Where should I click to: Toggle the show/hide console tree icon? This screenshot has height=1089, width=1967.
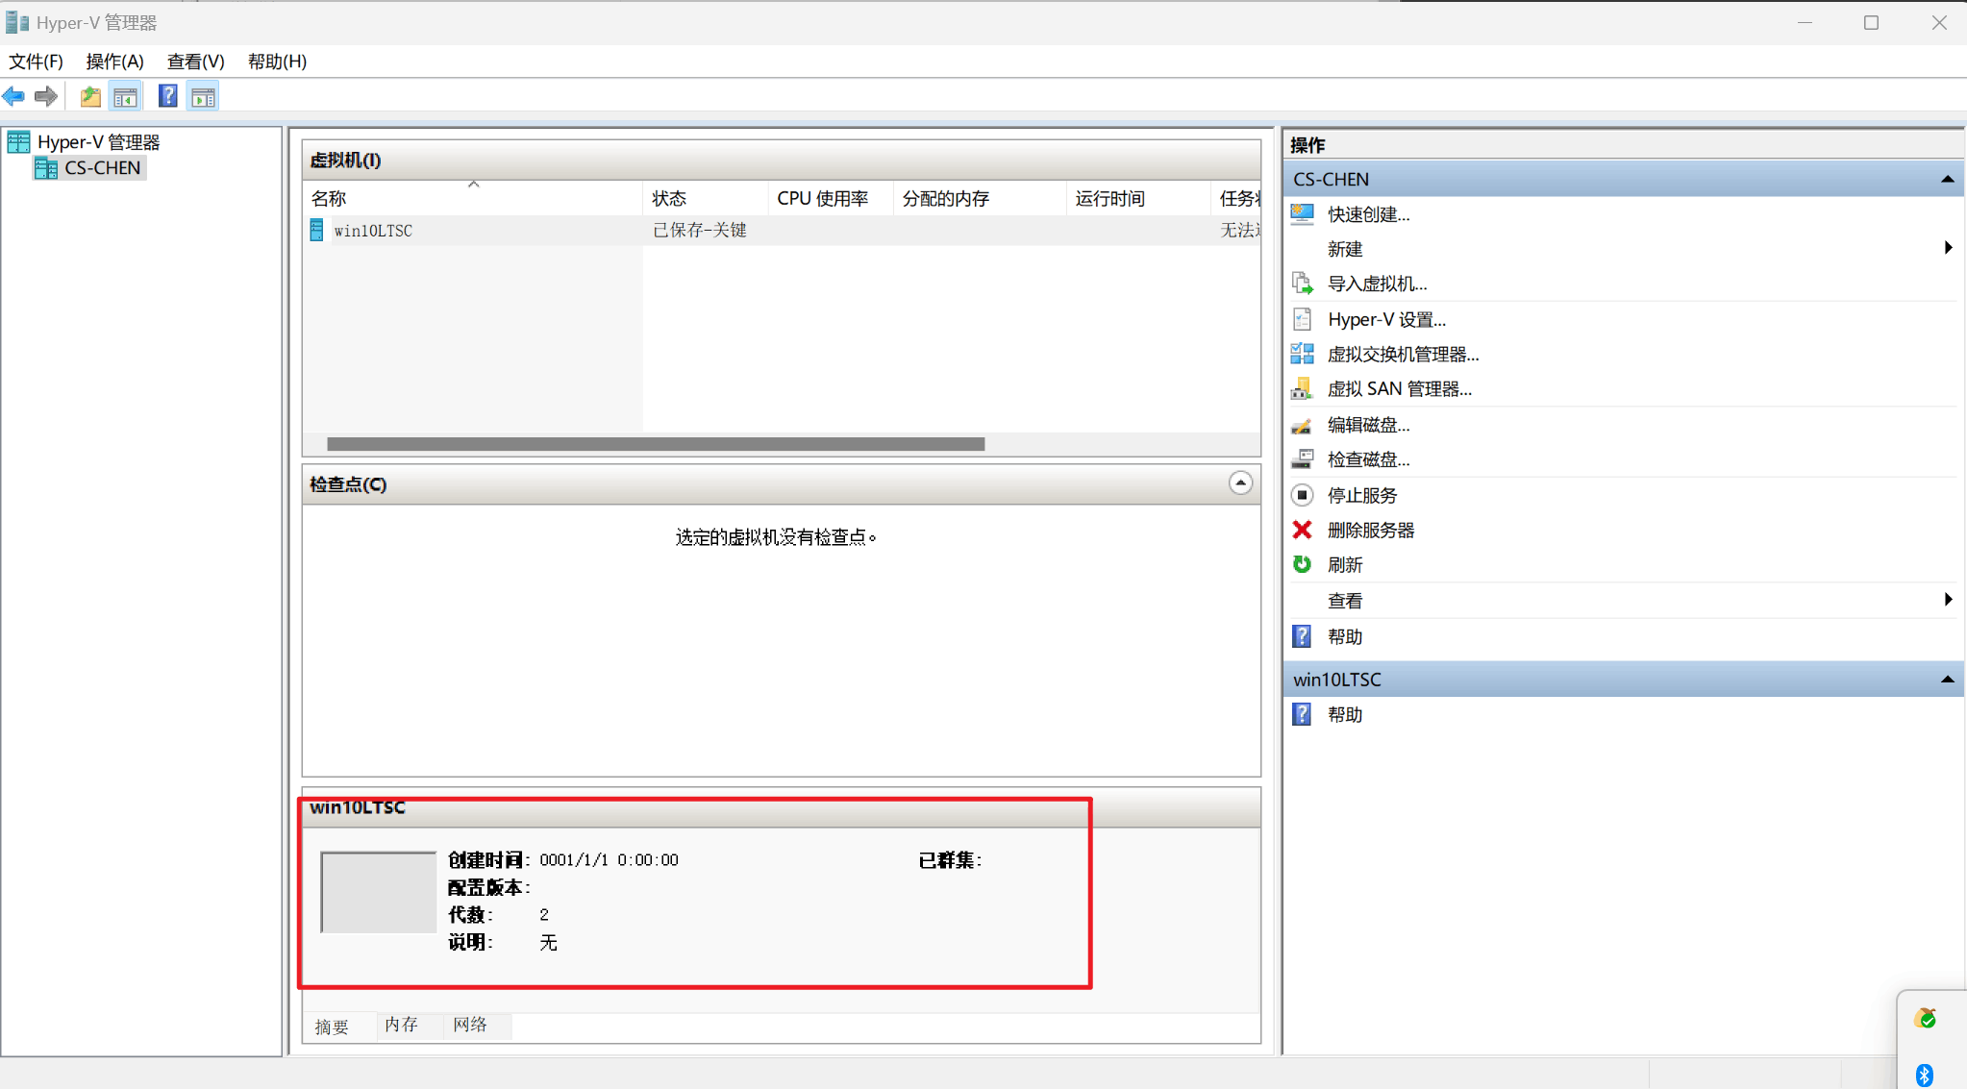tap(125, 96)
